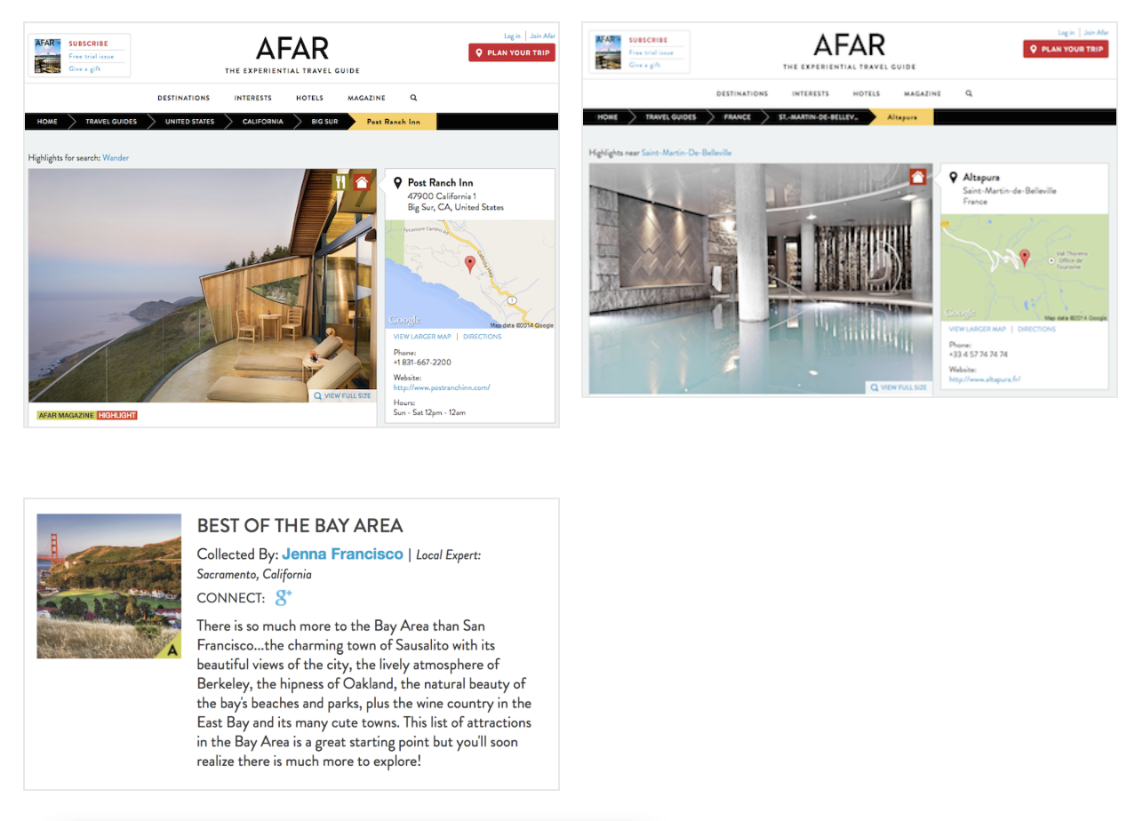The width and height of the screenshot is (1143, 821).
Task: Click hotel house icon on Altapura pool photo
Action: tap(918, 177)
